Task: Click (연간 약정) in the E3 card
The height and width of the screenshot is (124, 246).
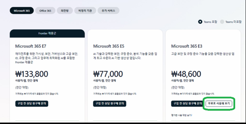Action: point(178,88)
